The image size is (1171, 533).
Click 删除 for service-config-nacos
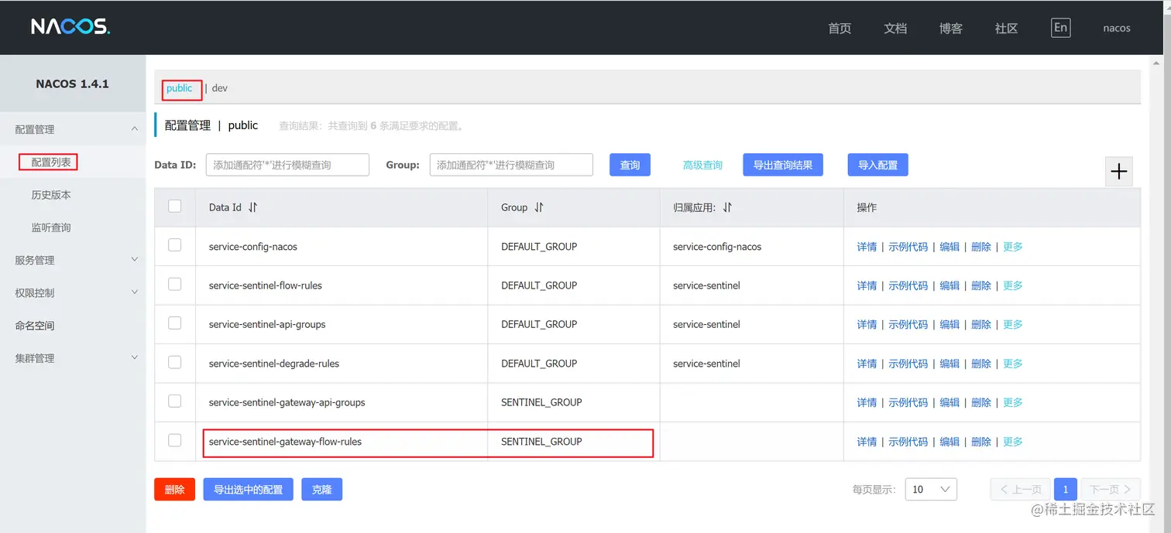pos(981,247)
